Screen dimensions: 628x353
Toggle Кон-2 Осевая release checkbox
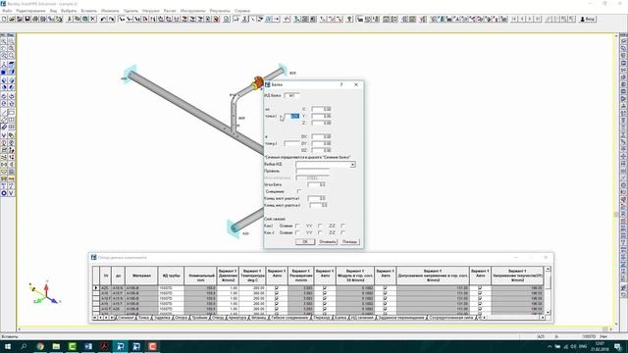[296, 232]
